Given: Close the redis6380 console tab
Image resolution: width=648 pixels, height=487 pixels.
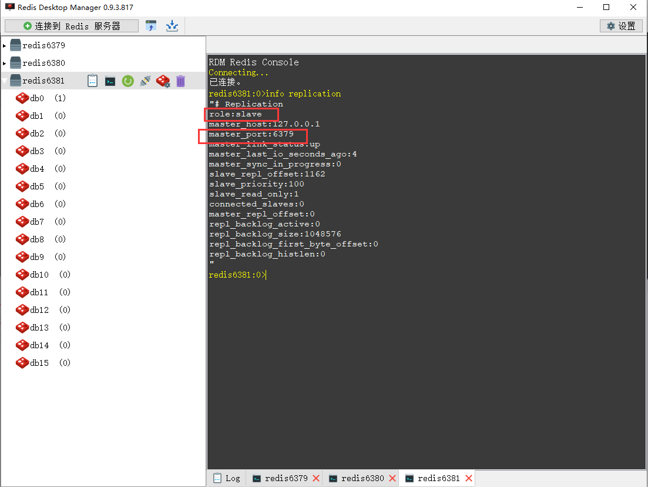Looking at the screenshot, I should click(392, 478).
